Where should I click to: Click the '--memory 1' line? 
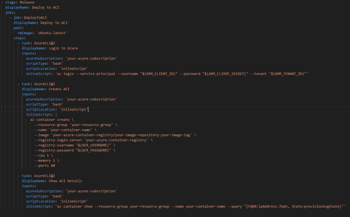(x=46, y=161)
